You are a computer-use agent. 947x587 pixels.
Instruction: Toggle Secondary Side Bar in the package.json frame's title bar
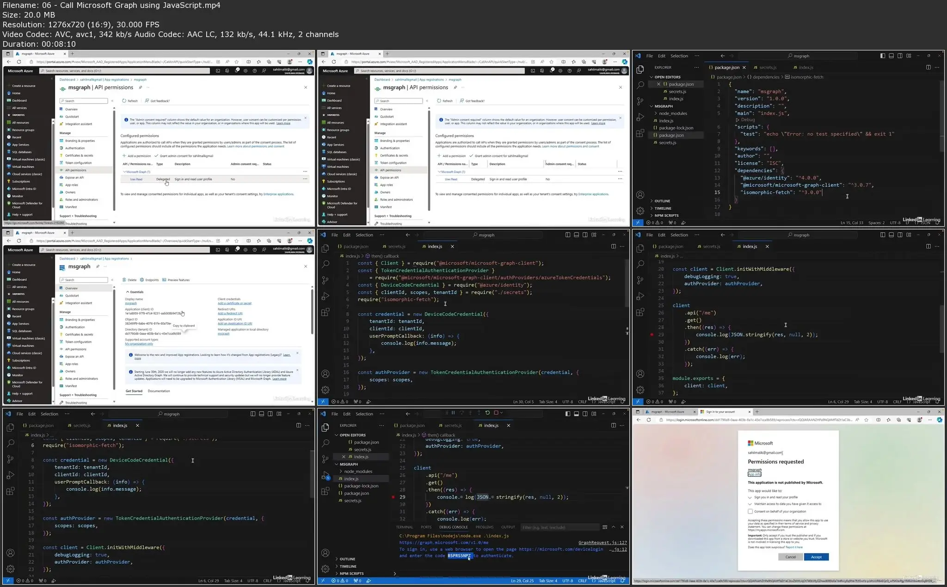[900, 56]
